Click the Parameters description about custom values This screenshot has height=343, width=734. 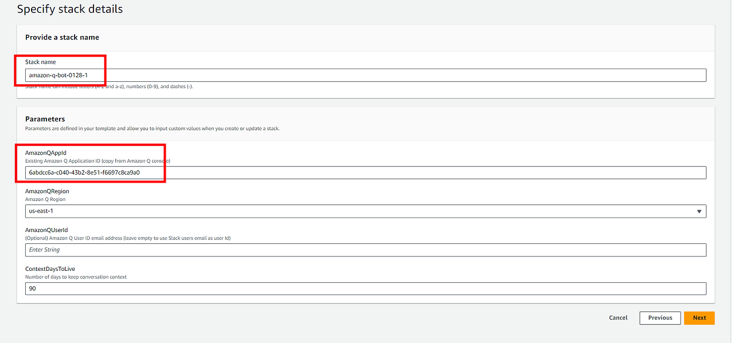pos(153,129)
